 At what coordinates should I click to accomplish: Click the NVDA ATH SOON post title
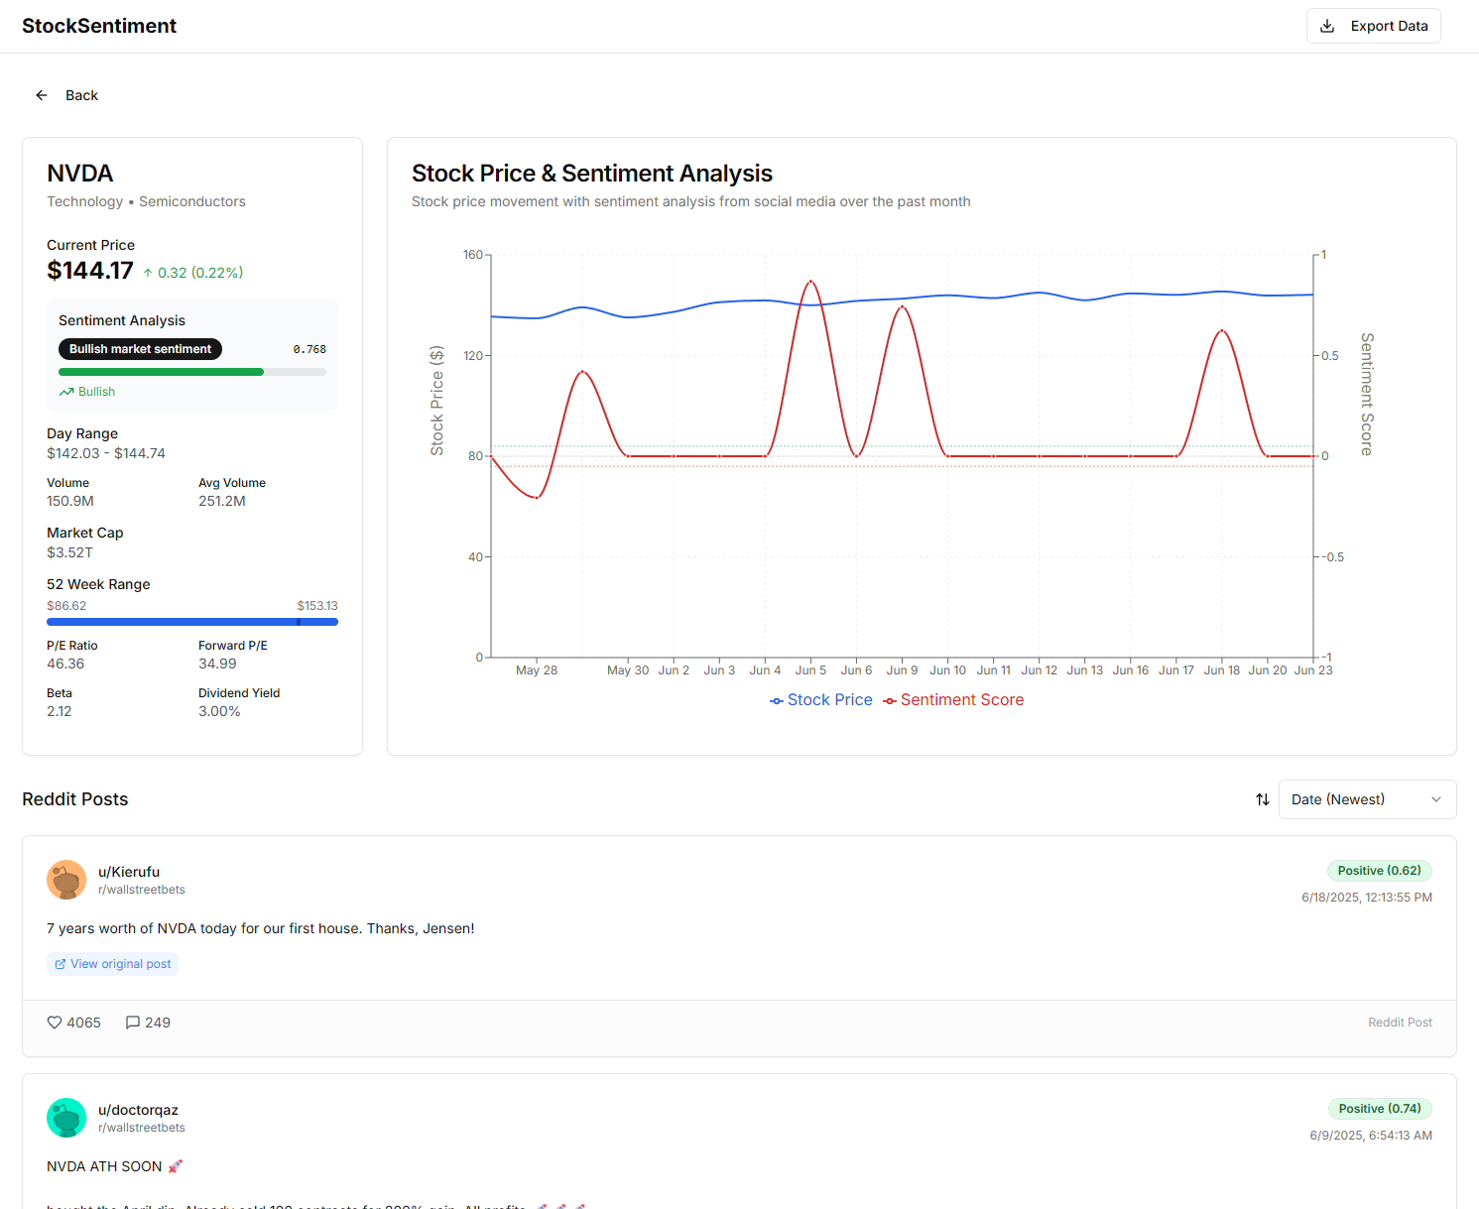[115, 1166]
